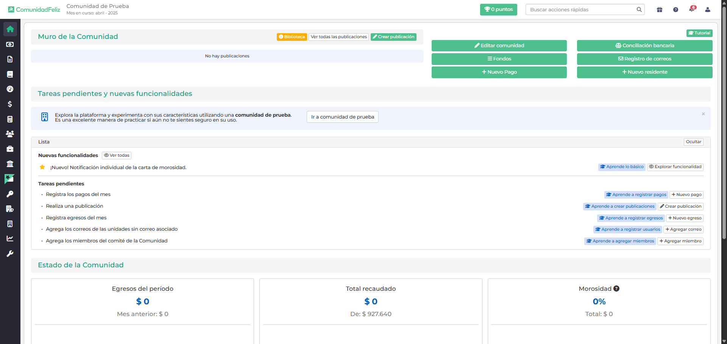Click 'Agrega los miembros del comité' task text
727x344 pixels.
coord(107,241)
